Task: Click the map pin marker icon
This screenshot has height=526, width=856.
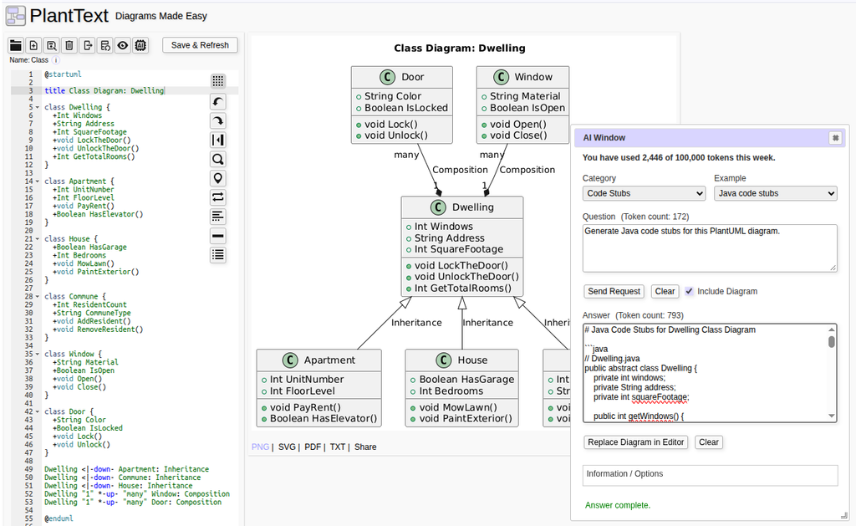Action: [x=218, y=178]
